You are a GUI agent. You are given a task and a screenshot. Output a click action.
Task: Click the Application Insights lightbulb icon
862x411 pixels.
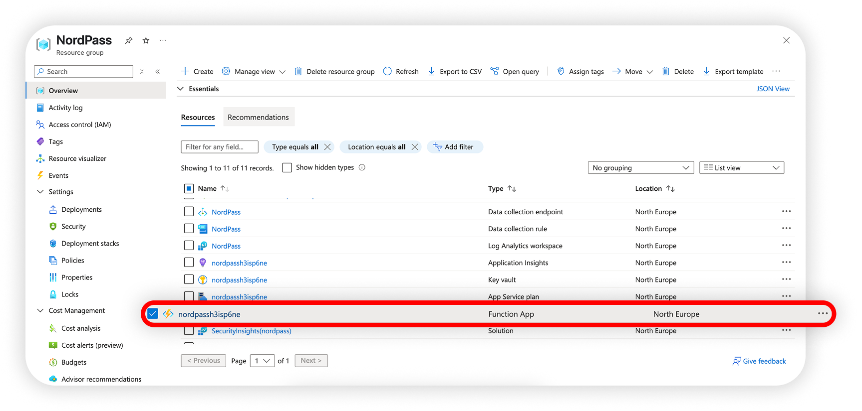click(203, 263)
